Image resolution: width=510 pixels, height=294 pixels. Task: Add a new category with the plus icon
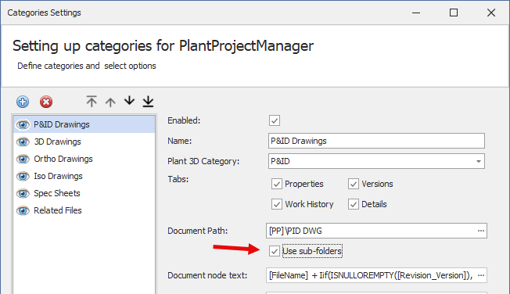[23, 102]
